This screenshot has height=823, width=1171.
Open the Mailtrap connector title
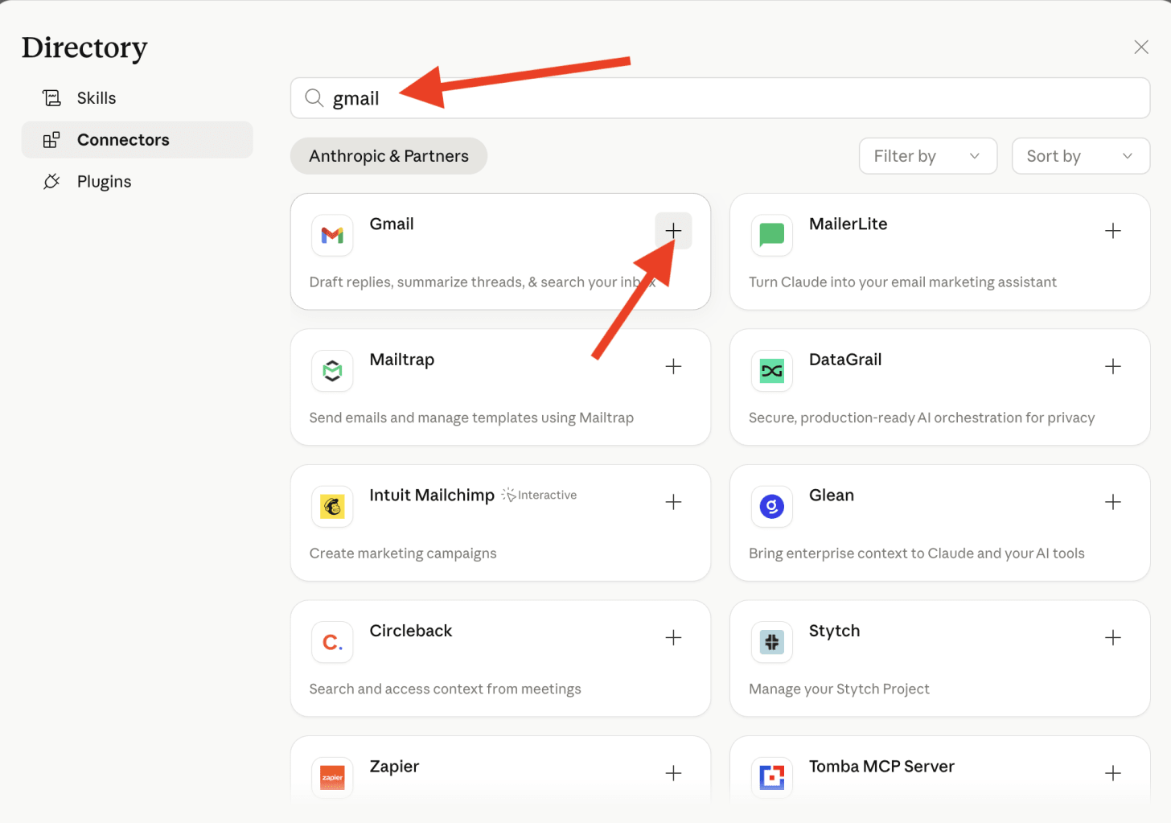(x=401, y=360)
